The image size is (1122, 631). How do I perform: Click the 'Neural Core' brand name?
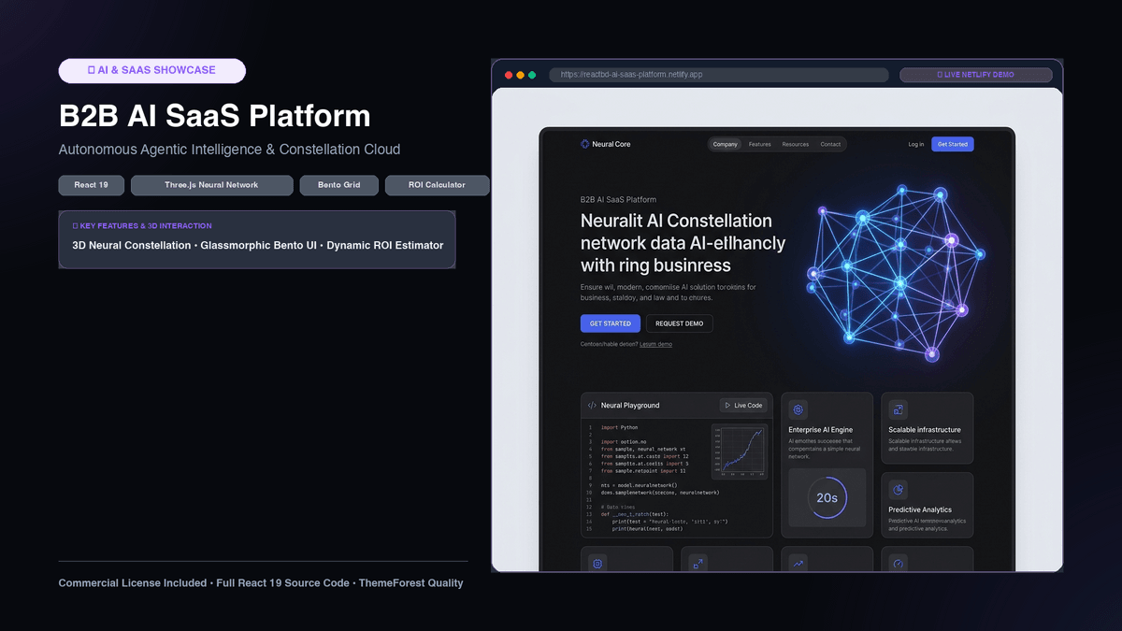coord(611,144)
